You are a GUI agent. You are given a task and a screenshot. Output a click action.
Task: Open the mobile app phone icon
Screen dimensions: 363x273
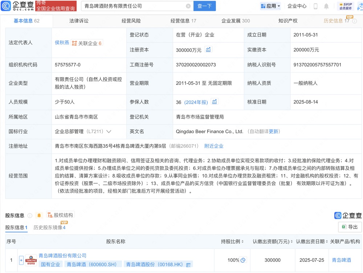[x=315, y=6]
